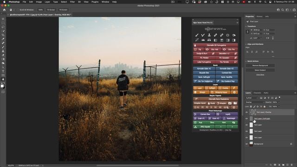Viewport: 297px width, 167px height.
Task: Hide the Yeni Layer | Overlay layer
Action: (x=246, y=112)
